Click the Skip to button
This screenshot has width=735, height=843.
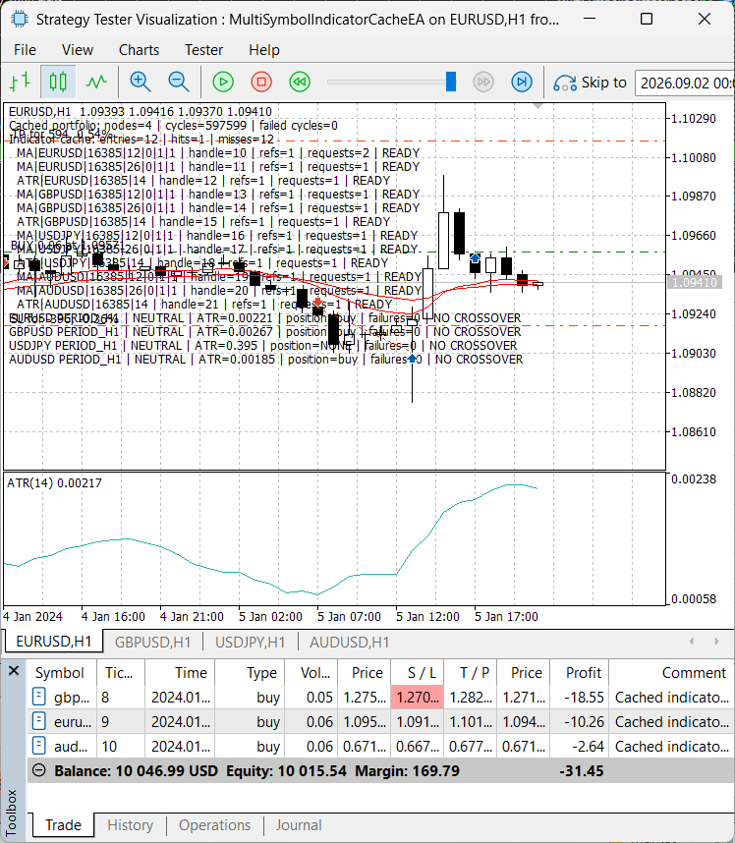pos(590,83)
